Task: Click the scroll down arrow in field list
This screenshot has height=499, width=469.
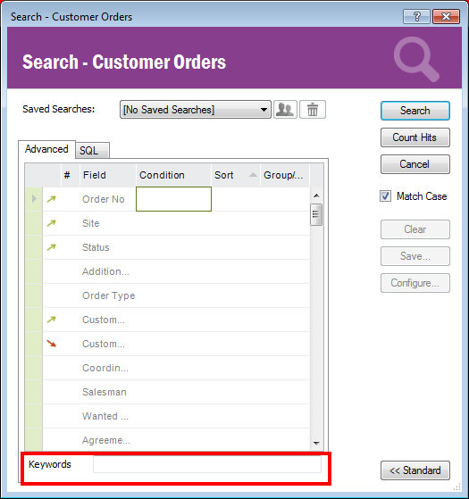Action: pyautogui.click(x=316, y=443)
